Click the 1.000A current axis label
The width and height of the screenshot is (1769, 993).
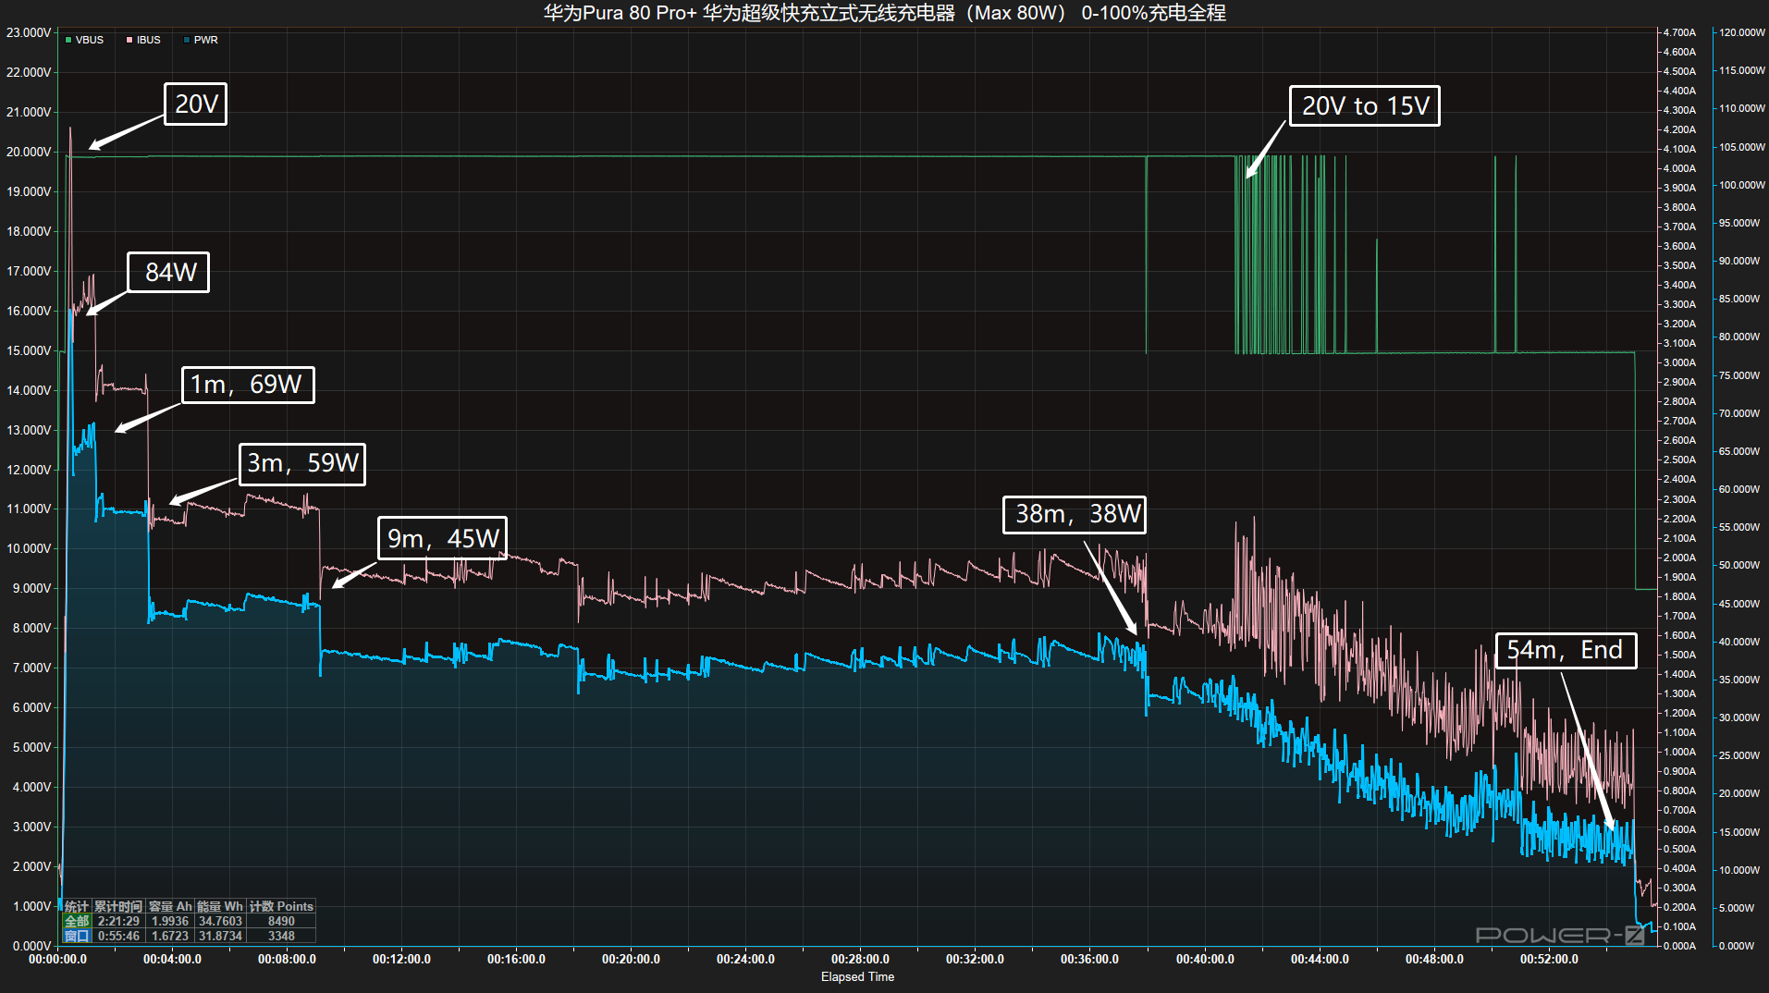[1679, 752]
